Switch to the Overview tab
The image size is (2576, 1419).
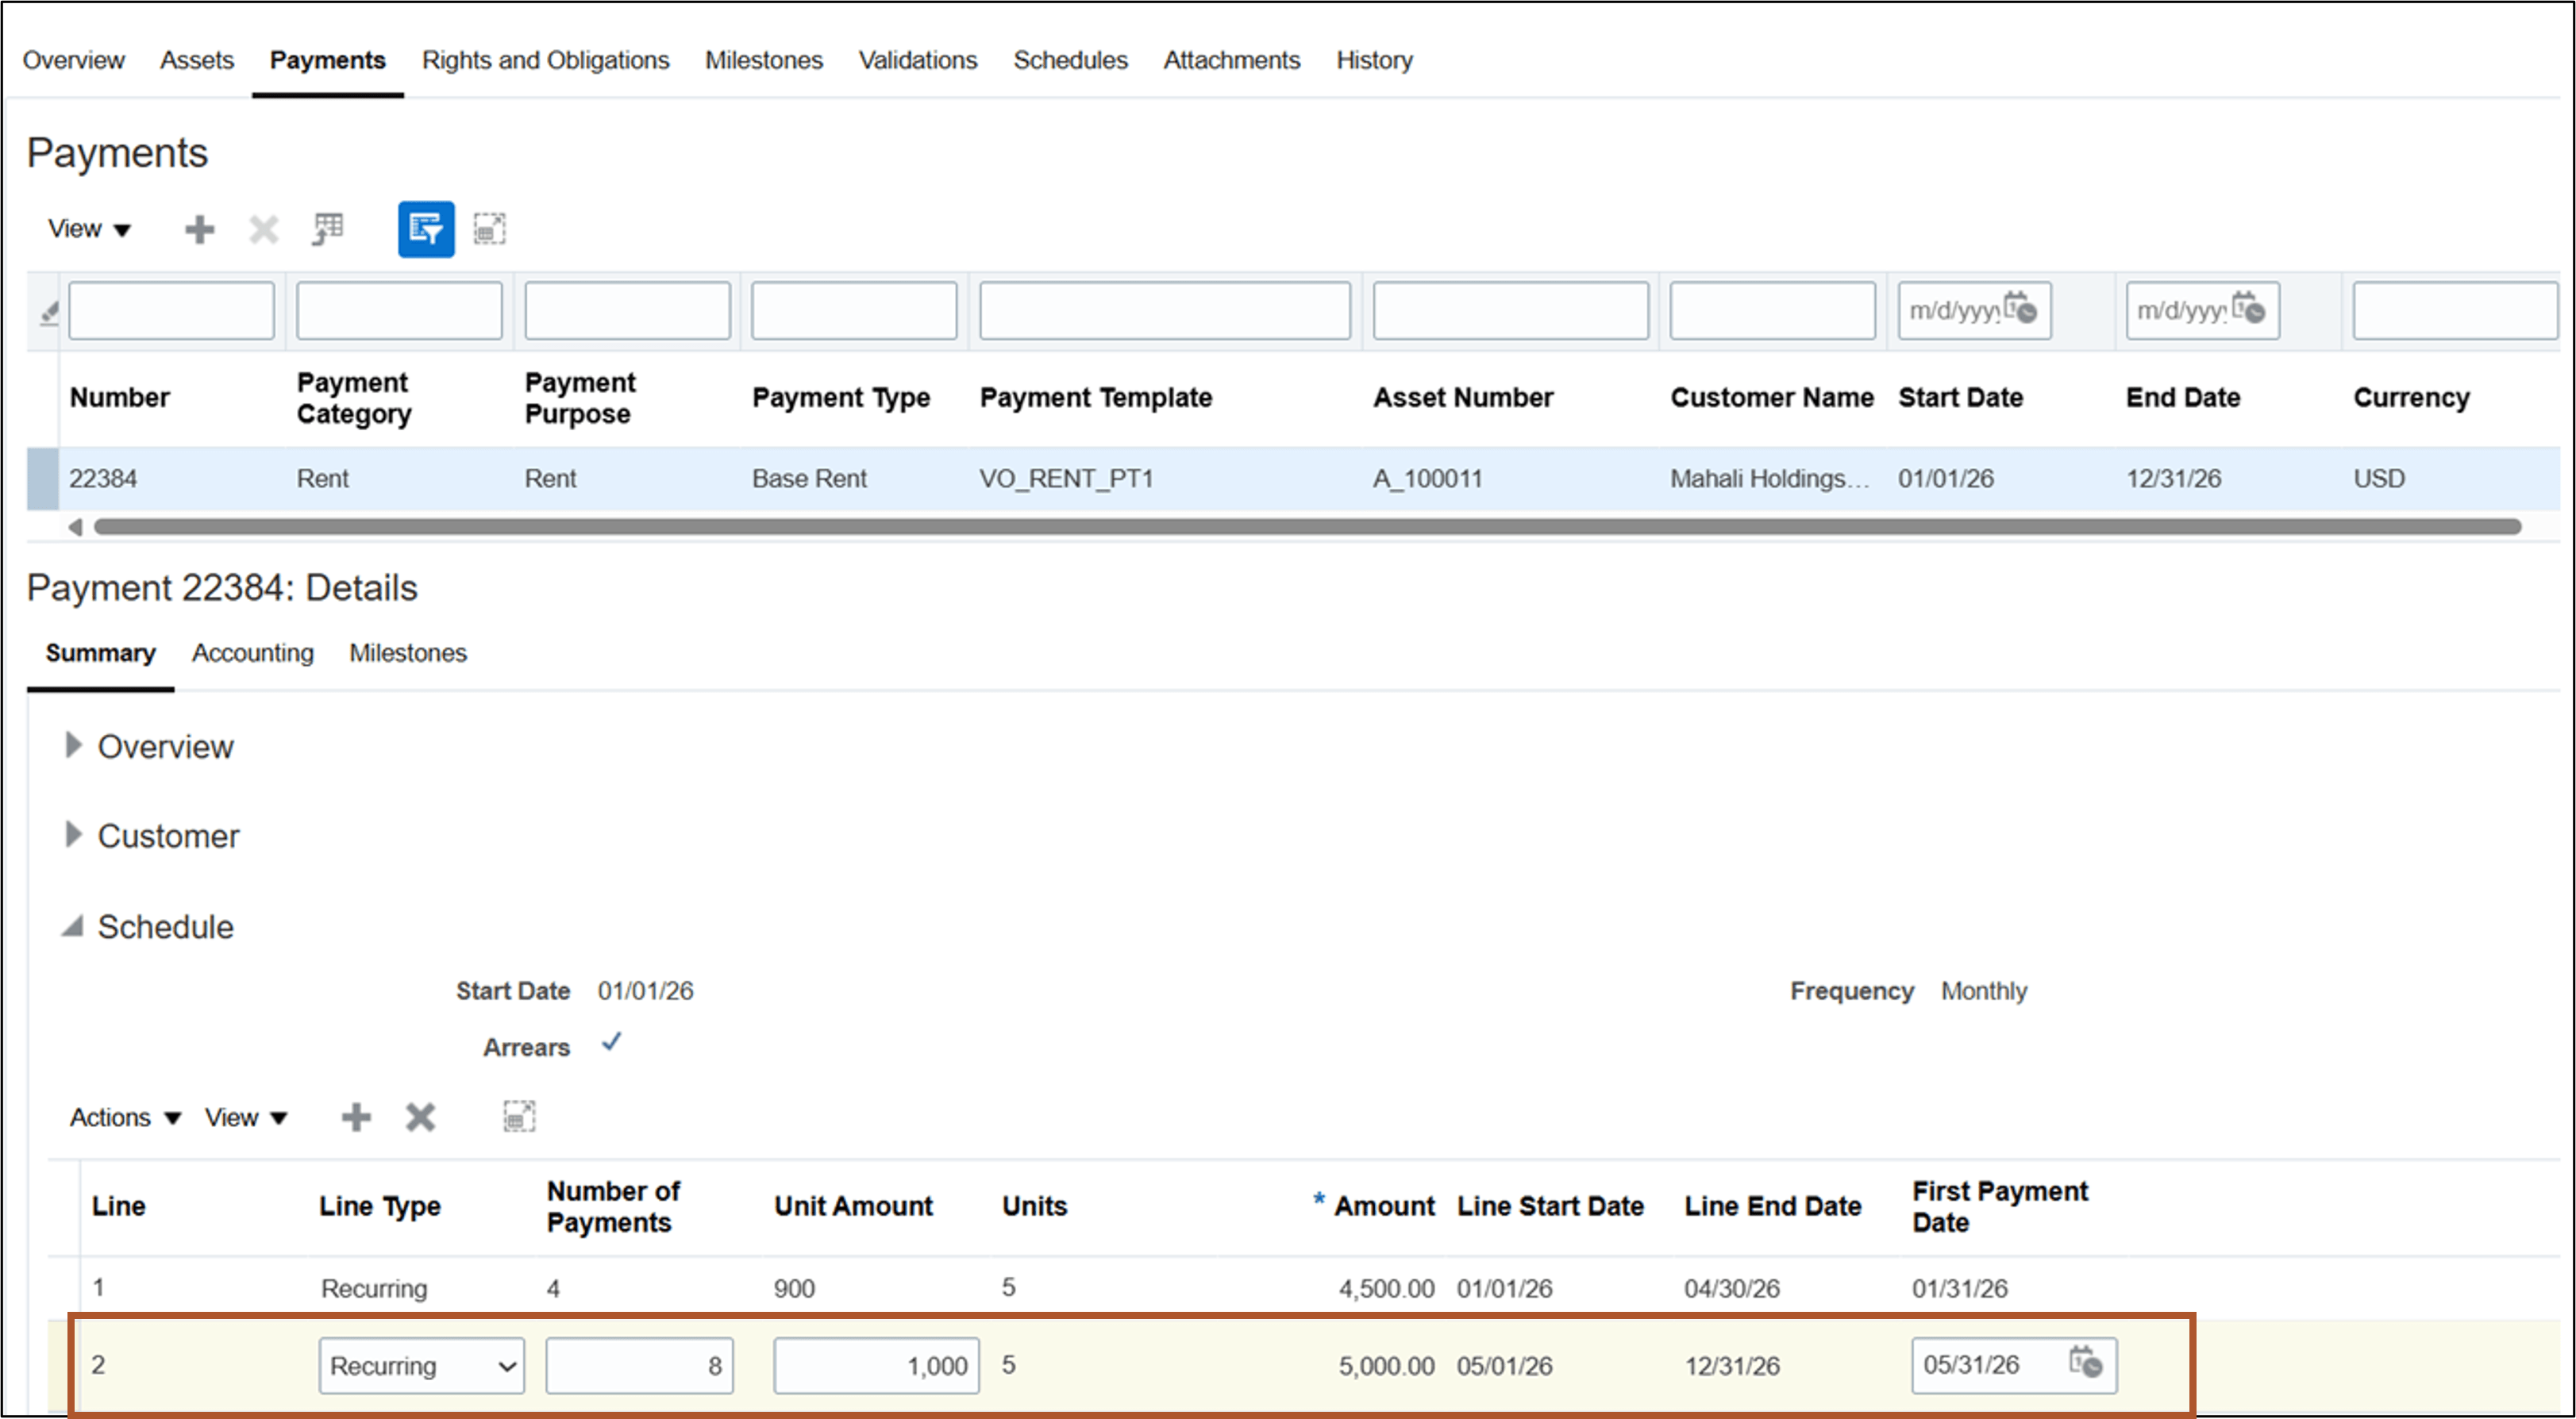[x=73, y=60]
